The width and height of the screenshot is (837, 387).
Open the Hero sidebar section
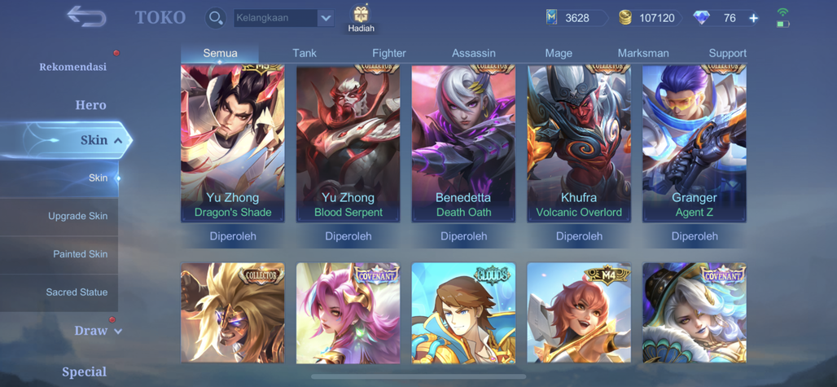pos(90,104)
